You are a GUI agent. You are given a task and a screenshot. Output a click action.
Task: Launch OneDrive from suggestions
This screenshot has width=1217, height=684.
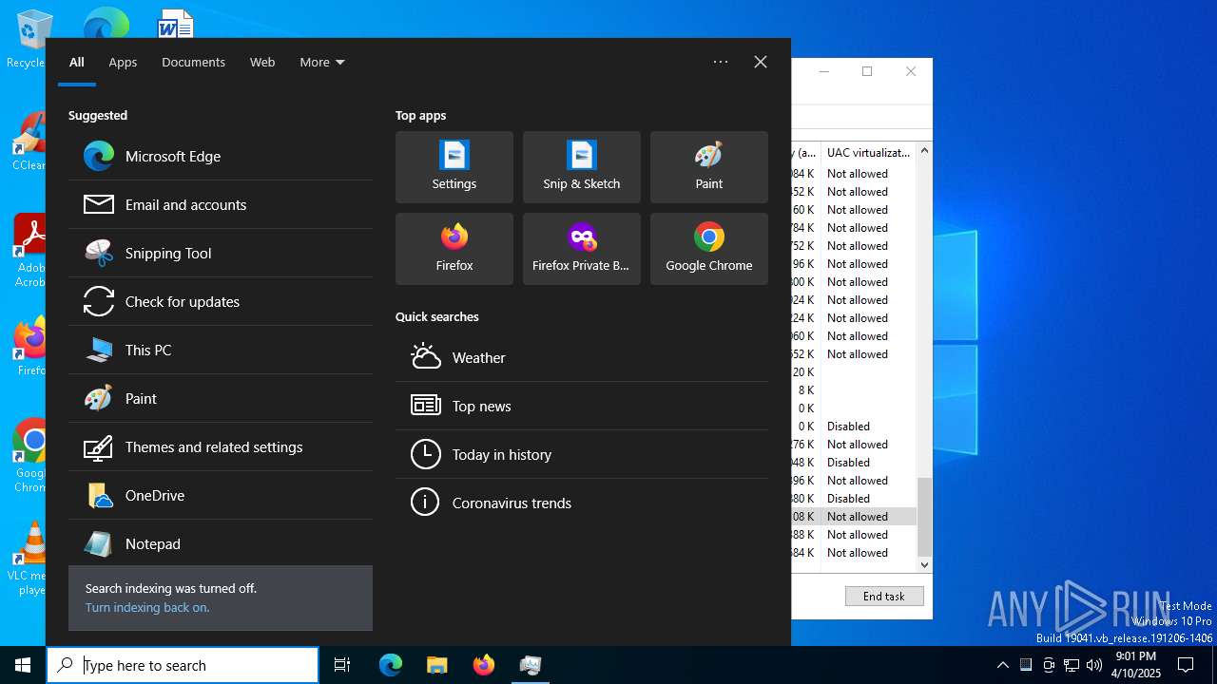[221, 496]
